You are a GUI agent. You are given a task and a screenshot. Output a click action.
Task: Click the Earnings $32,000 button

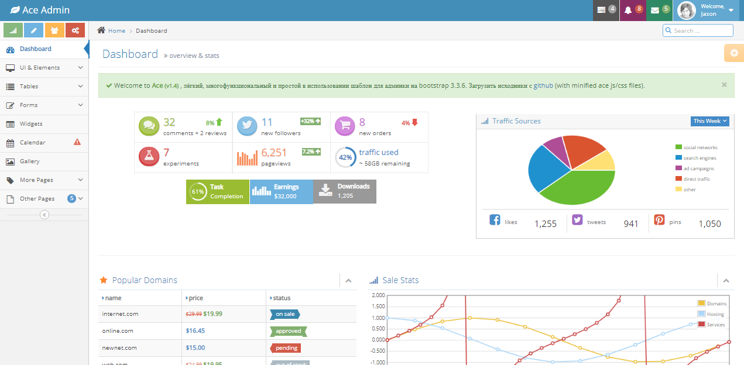point(282,192)
